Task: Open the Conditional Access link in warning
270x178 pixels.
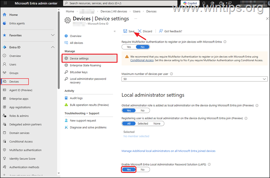Action: (142, 60)
